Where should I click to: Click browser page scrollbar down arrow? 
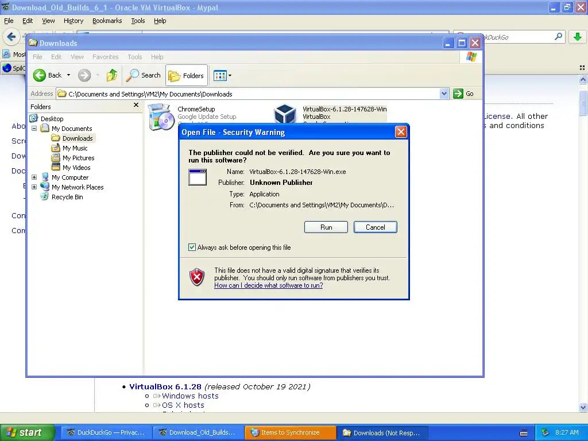[x=583, y=407]
